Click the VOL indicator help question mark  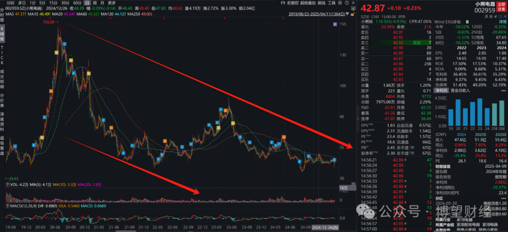pos(8,184)
